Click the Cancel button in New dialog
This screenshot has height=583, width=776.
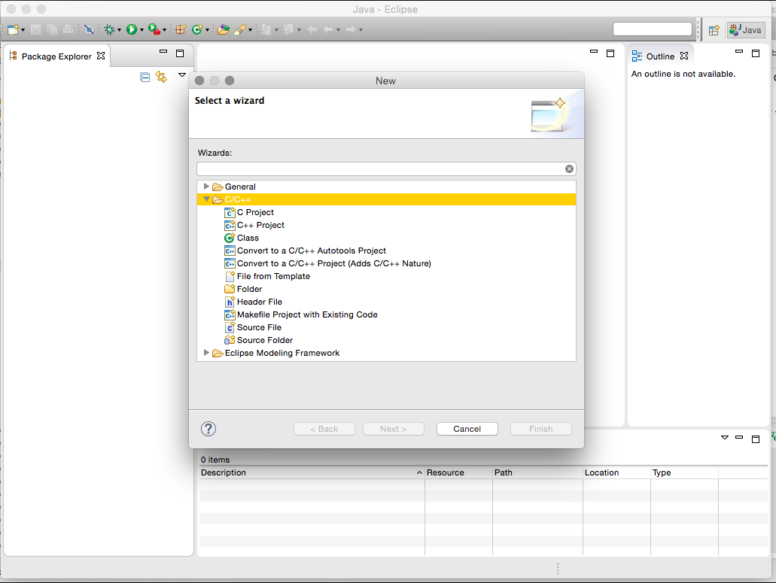pos(467,429)
